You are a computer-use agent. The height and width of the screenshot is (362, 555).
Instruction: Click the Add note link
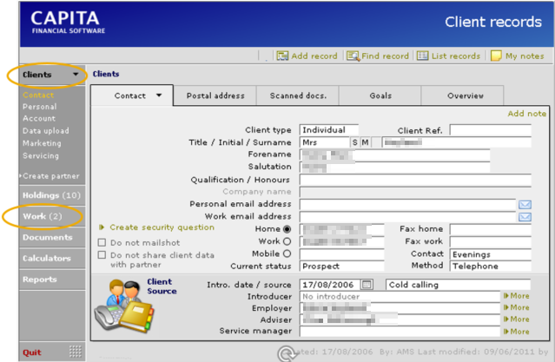click(526, 114)
